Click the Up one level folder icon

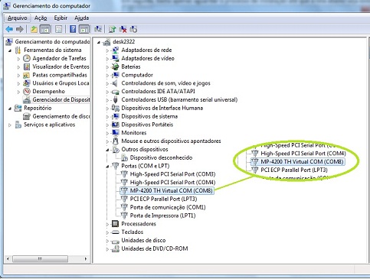point(34,29)
